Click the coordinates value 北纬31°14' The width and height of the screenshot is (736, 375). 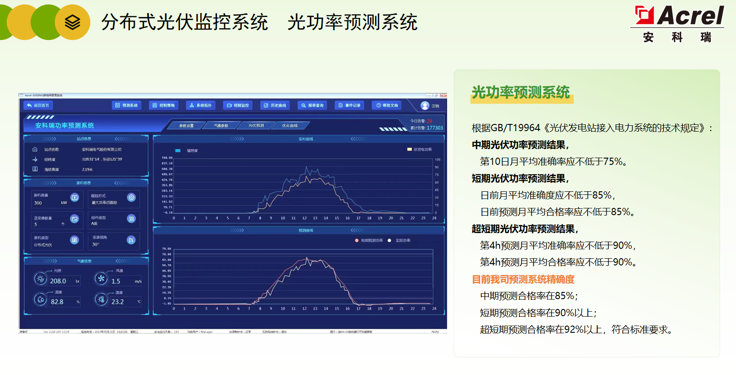coord(91,159)
